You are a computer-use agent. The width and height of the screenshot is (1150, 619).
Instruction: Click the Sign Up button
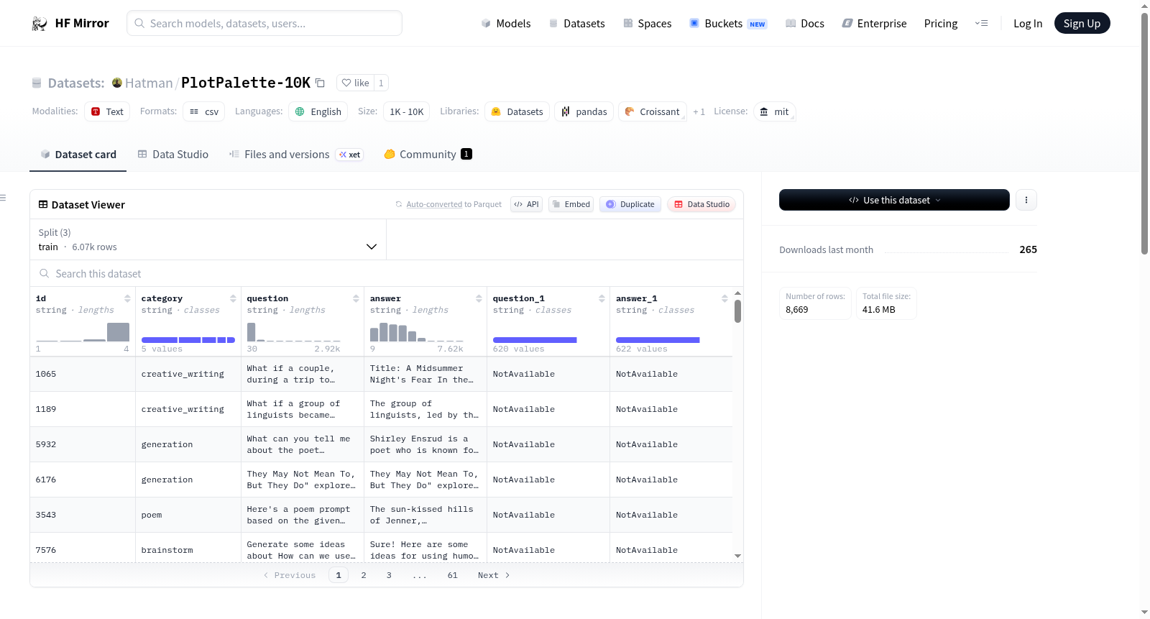tap(1082, 24)
